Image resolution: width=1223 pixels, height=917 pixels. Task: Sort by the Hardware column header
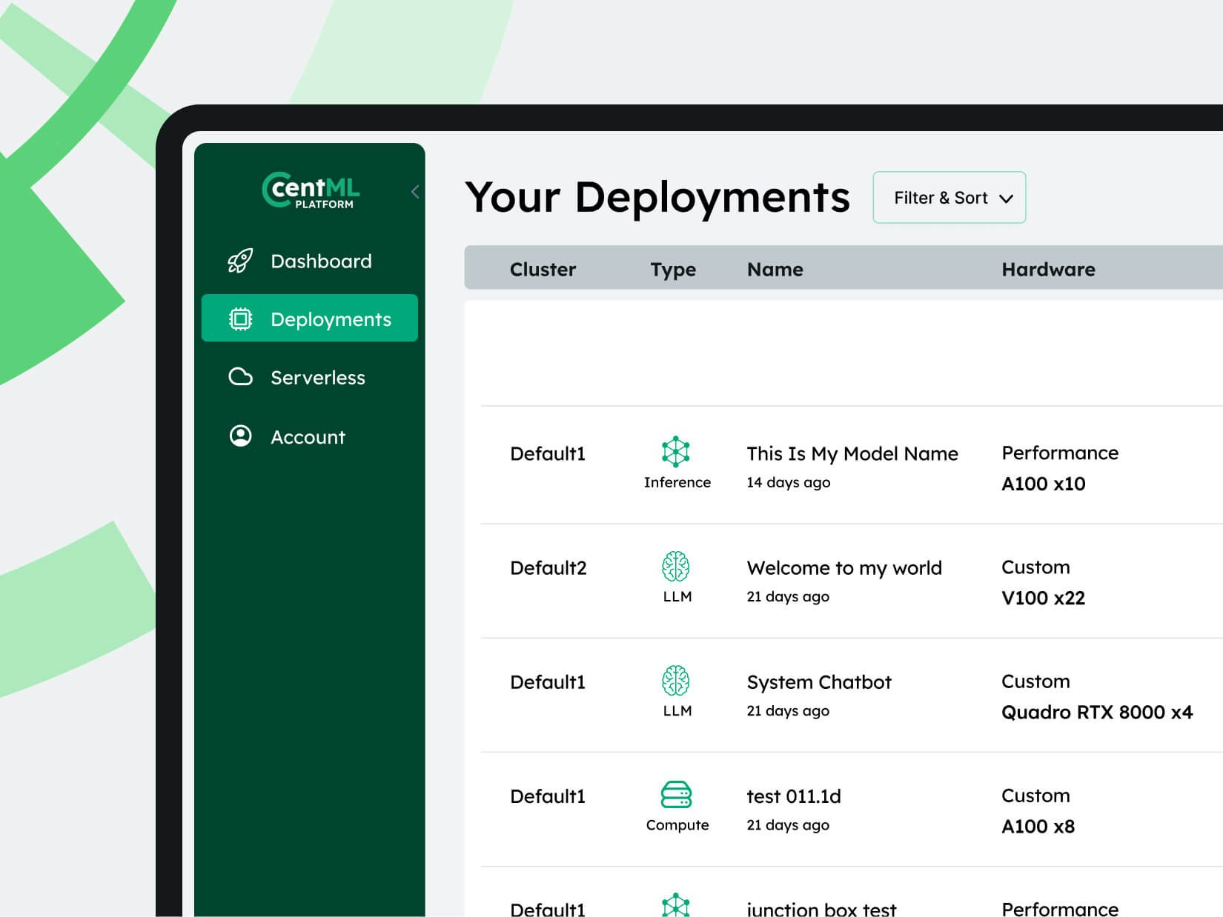pyautogui.click(x=1048, y=269)
